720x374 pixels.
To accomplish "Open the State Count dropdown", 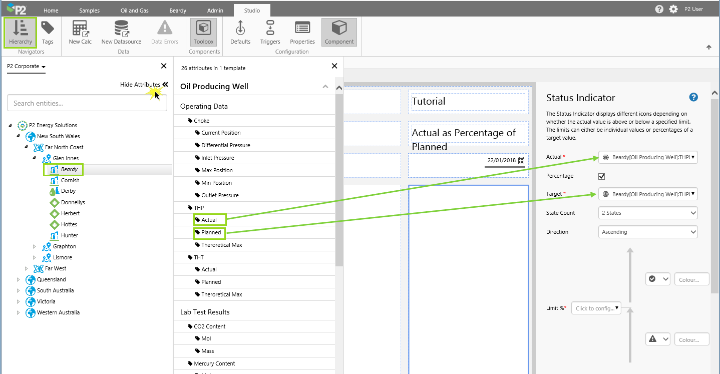I will [x=647, y=213].
